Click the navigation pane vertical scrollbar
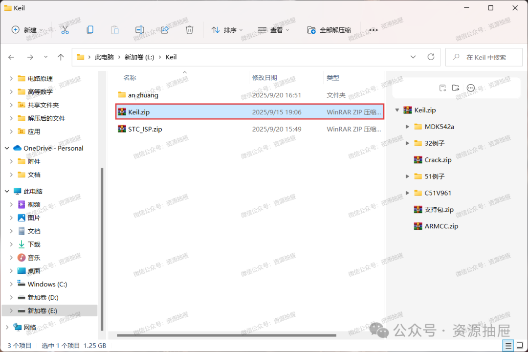Screen dimensions: 528x352 [x=102, y=249]
